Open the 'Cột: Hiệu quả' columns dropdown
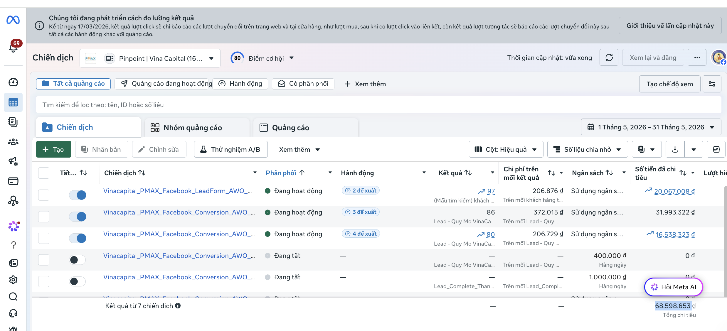The image size is (727, 331). [506, 149]
